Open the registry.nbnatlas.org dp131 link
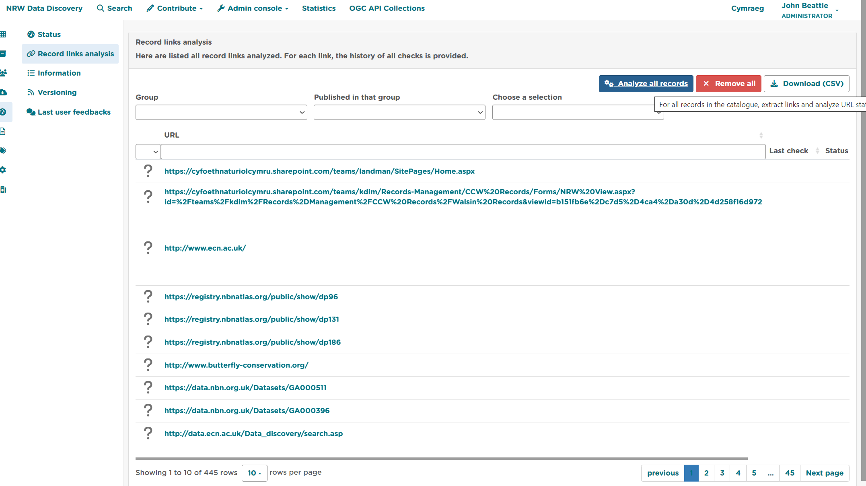Viewport: 866px width, 486px height. point(252,319)
